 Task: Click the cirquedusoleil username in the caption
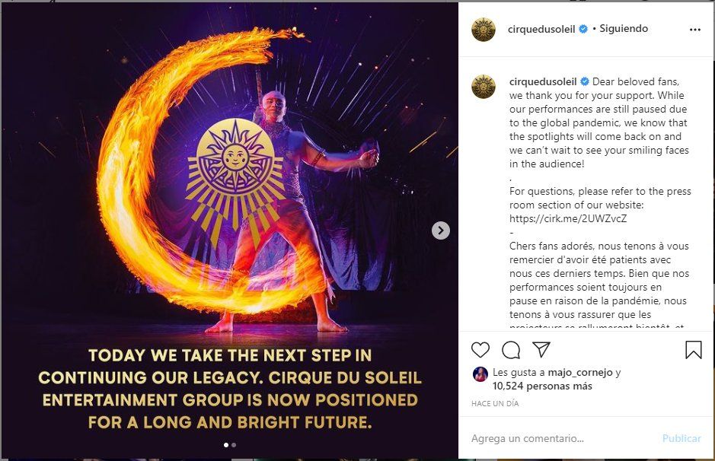pos(544,82)
